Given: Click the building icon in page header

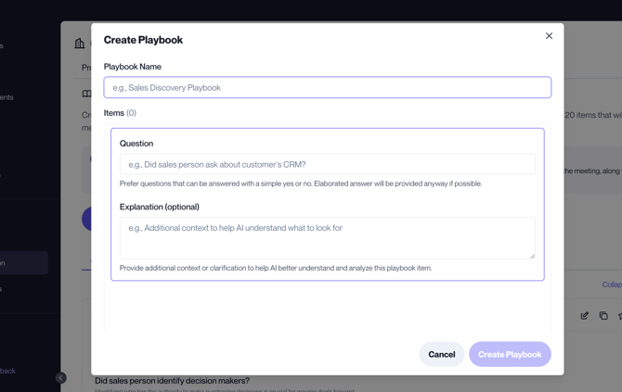Looking at the screenshot, I should point(80,43).
